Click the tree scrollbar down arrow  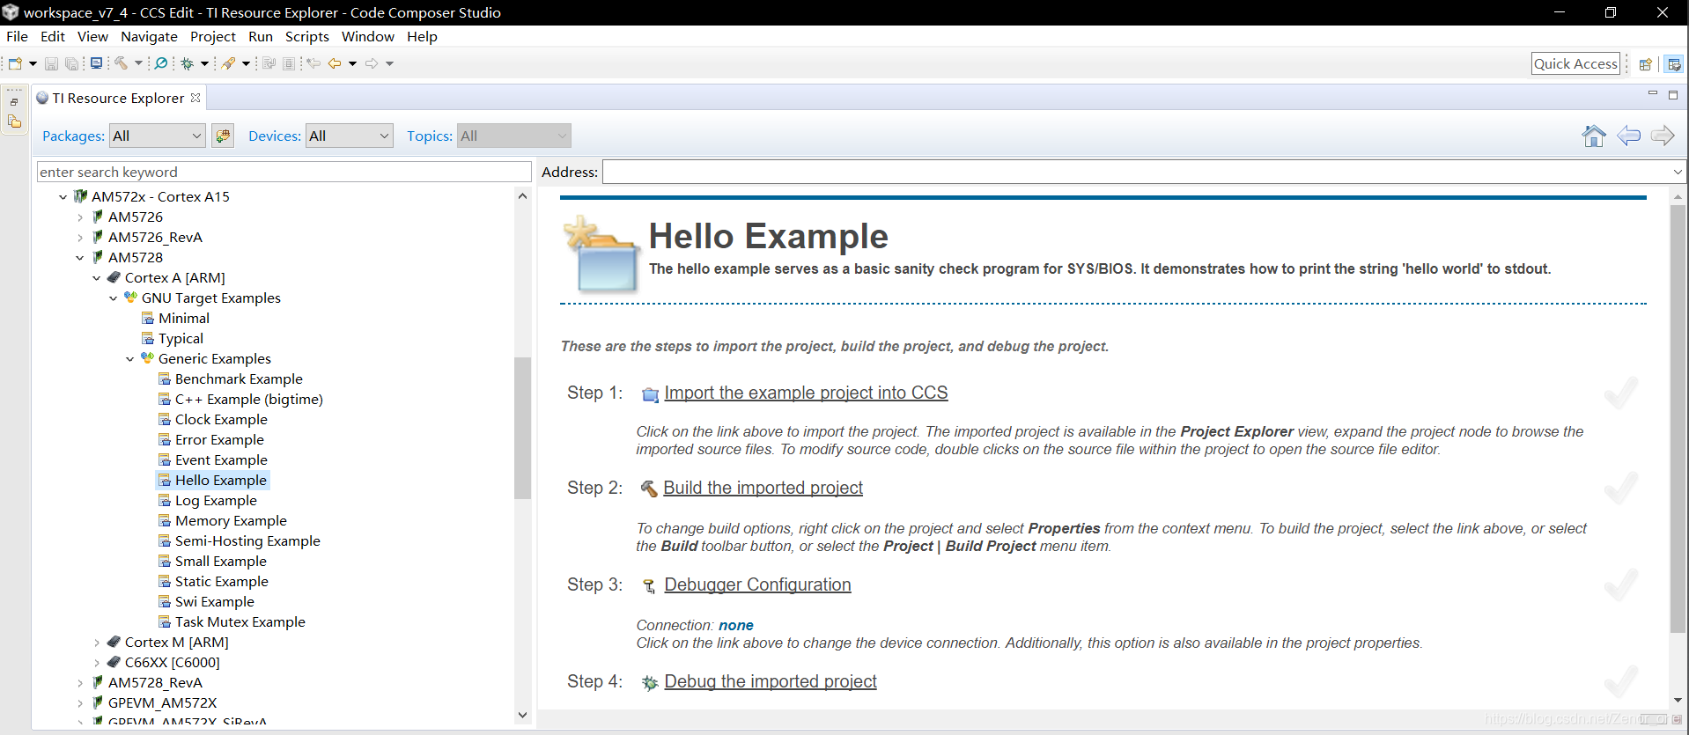click(x=522, y=715)
